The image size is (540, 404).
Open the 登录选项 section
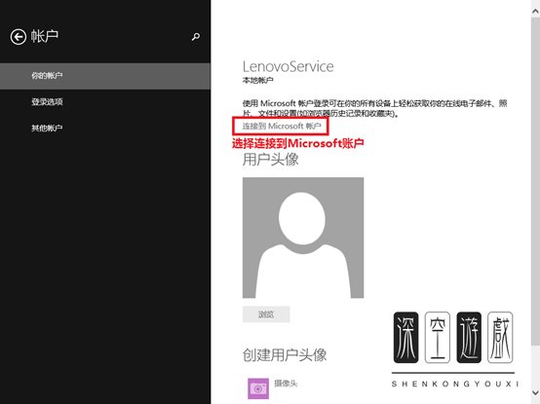(x=47, y=102)
